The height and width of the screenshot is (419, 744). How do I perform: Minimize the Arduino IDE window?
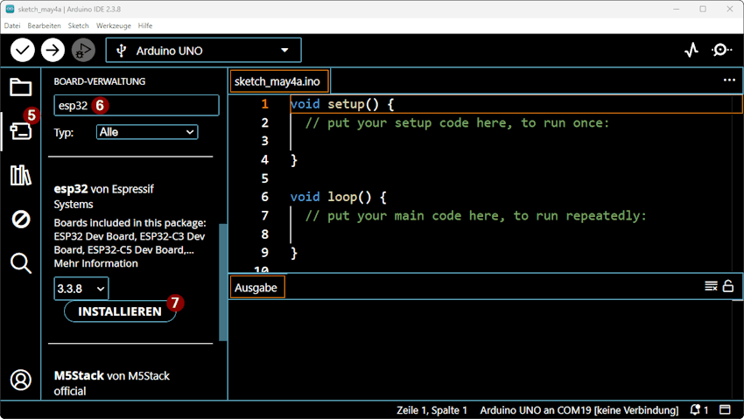point(676,9)
